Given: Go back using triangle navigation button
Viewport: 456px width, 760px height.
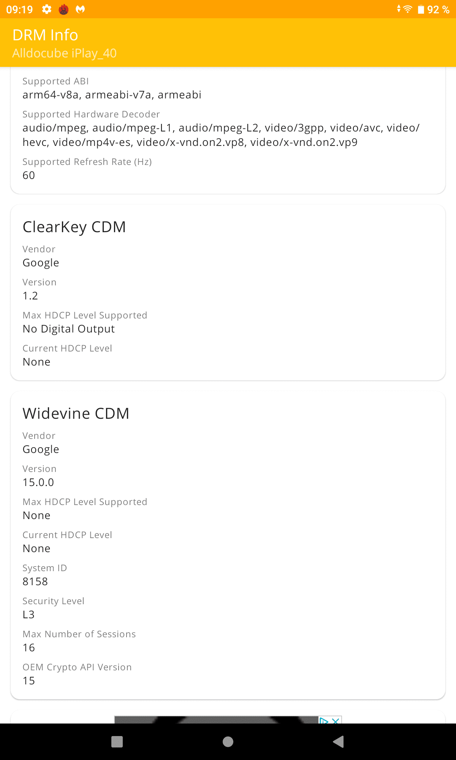Looking at the screenshot, I should [x=338, y=742].
